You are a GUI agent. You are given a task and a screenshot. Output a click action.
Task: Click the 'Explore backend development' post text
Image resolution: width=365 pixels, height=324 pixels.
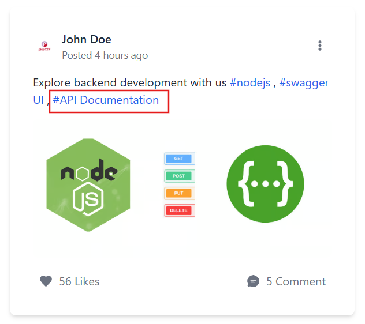[129, 83]
